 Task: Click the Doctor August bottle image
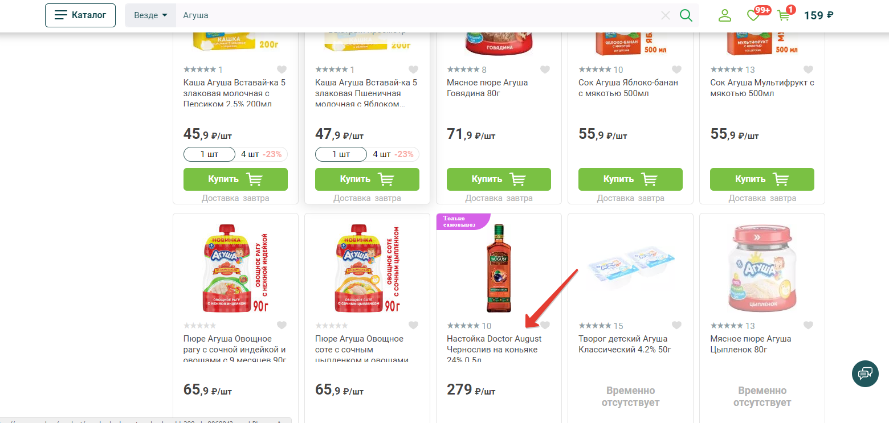tap(499, 268)
